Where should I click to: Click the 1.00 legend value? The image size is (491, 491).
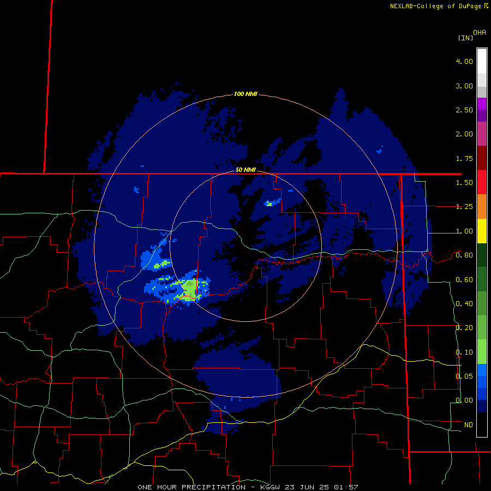tap(464, 231)
